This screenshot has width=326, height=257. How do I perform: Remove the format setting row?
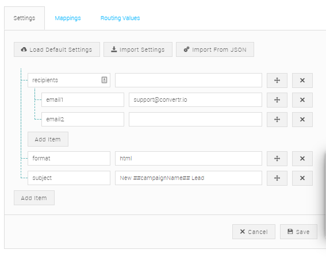pos(302,159)
